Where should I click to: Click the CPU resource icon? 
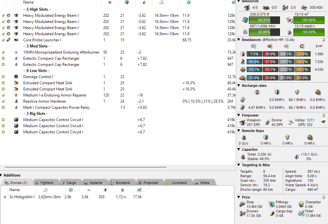245,20
